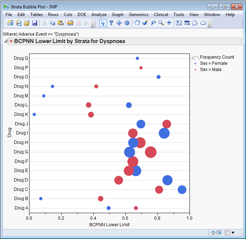Click the Help question mark tool
Screen dimensions: 246x239
[111, 23]
